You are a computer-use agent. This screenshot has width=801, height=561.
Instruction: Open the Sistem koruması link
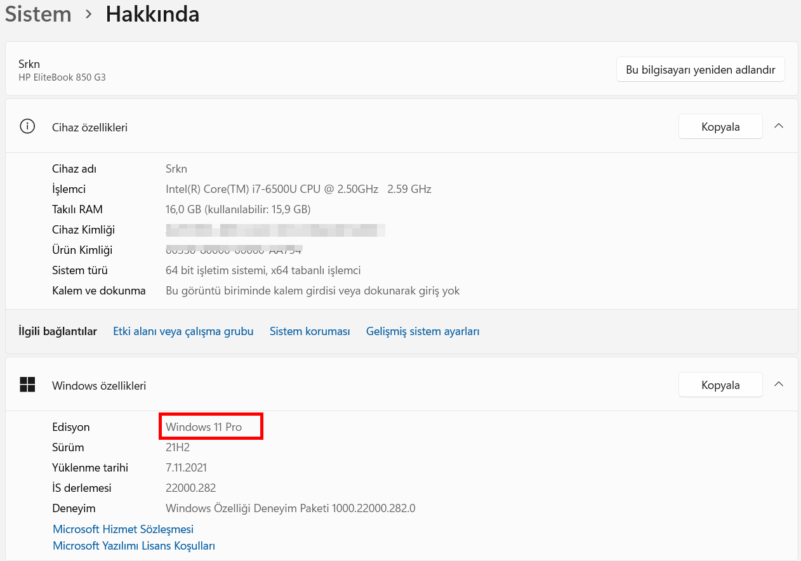tap(310, 331)
